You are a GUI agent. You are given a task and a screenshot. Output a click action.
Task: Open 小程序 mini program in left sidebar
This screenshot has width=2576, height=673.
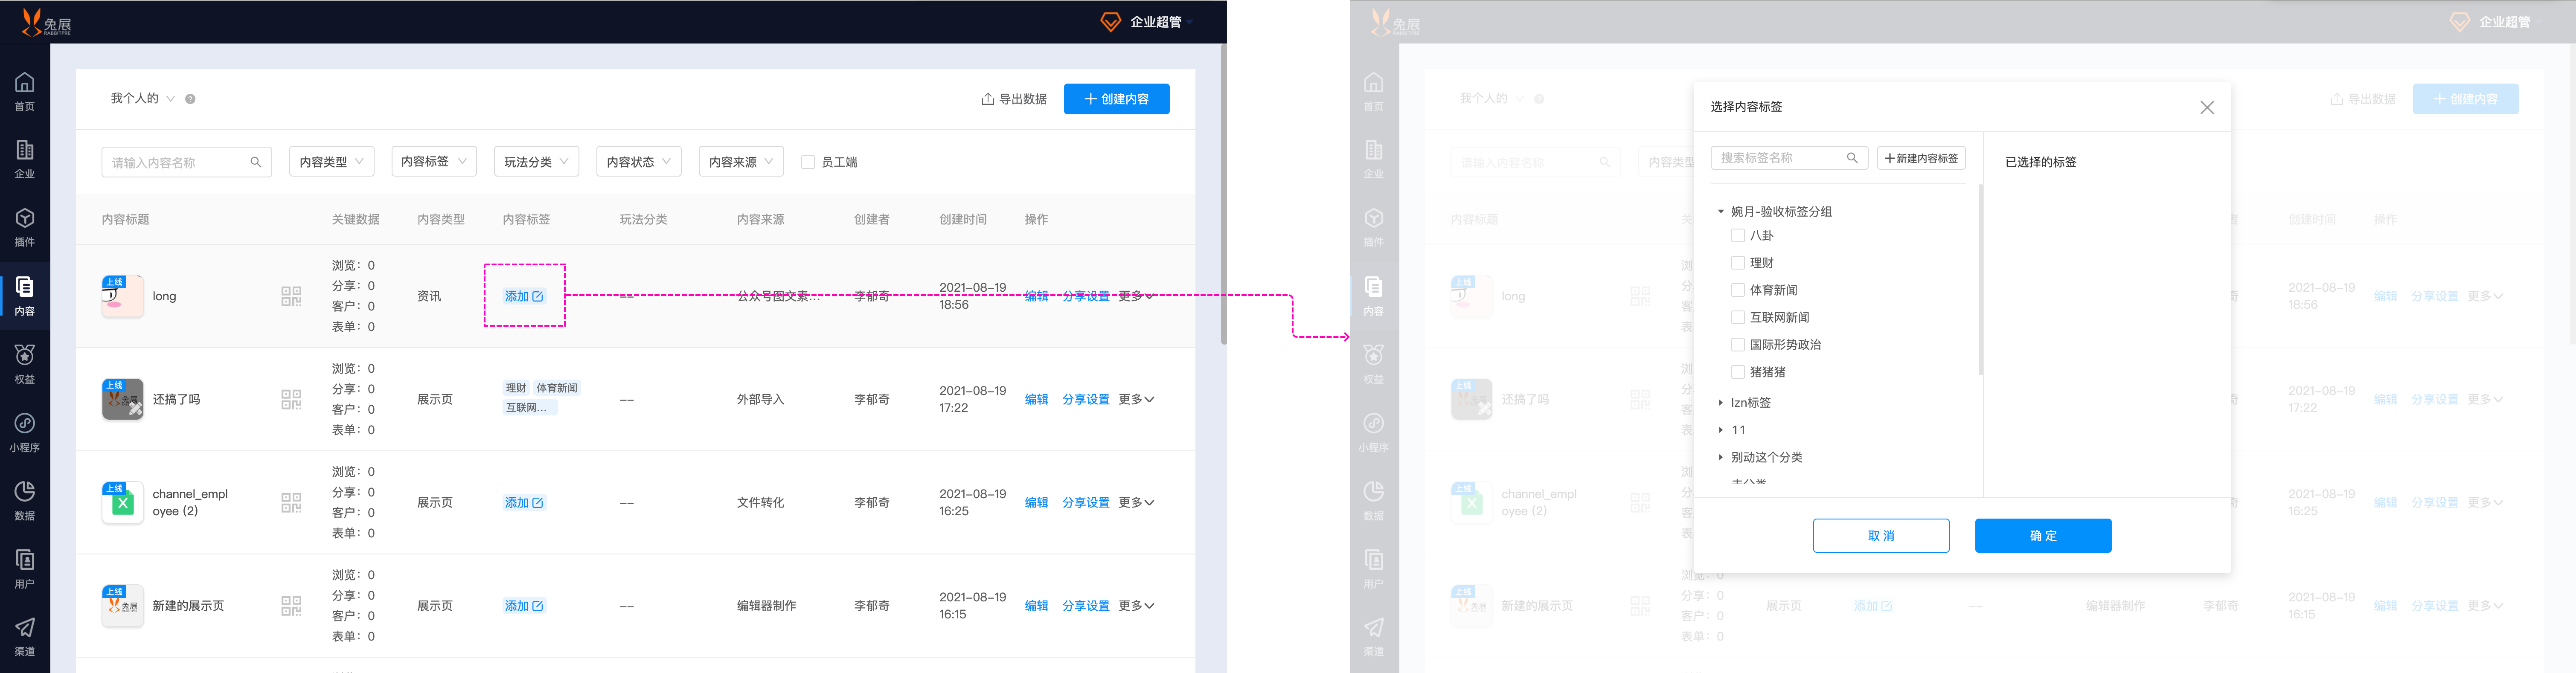click(x=25, y=432)
